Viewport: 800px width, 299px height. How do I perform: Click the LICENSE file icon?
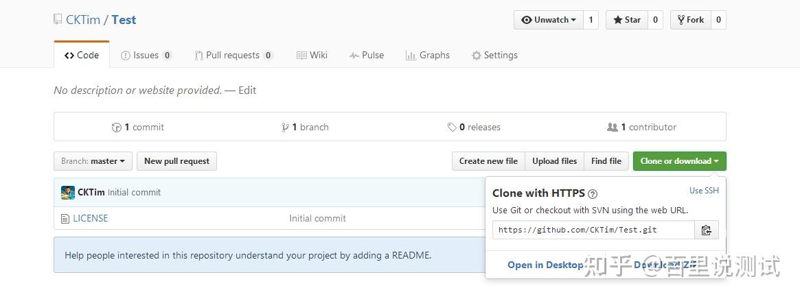[65, 219]
